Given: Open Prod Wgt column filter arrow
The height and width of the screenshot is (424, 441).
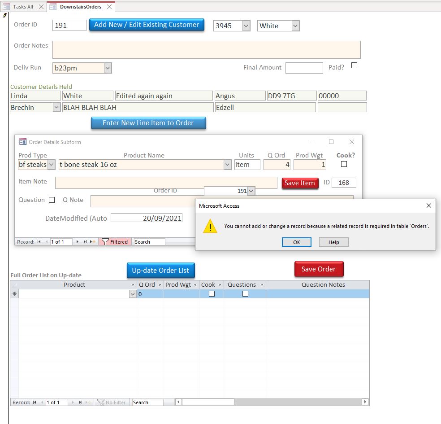Looking at the screenshot, I should (x=195, y=285).
